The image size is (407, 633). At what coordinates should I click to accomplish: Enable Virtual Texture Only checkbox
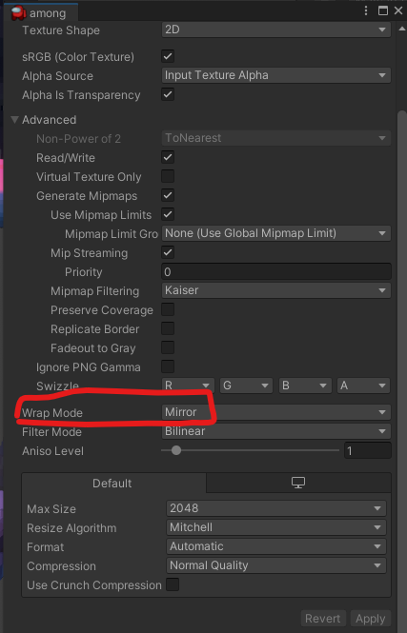point(168,176)
